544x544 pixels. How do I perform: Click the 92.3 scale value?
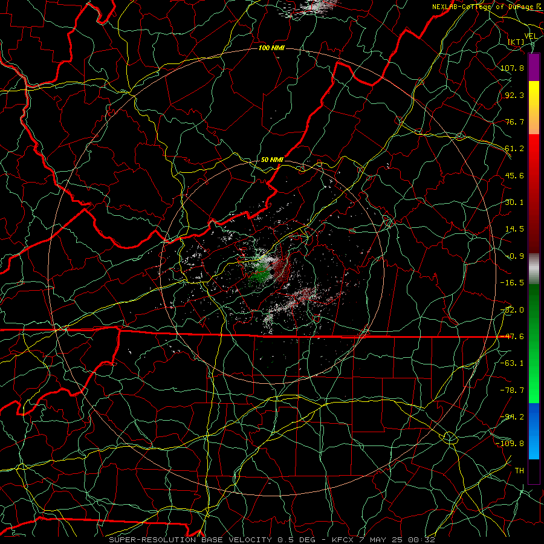[x=514, y=95]
